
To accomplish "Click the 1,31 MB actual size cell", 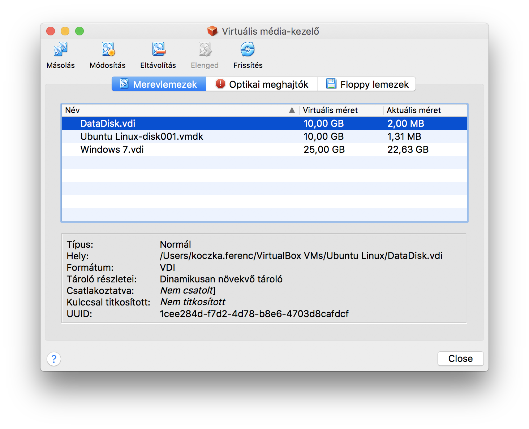I will 404,136.
